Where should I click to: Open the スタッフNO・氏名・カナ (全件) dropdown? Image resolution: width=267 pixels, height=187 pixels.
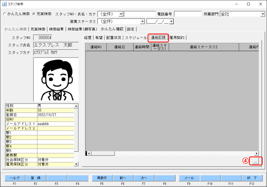pyautogui.click(x=121, y=14)
